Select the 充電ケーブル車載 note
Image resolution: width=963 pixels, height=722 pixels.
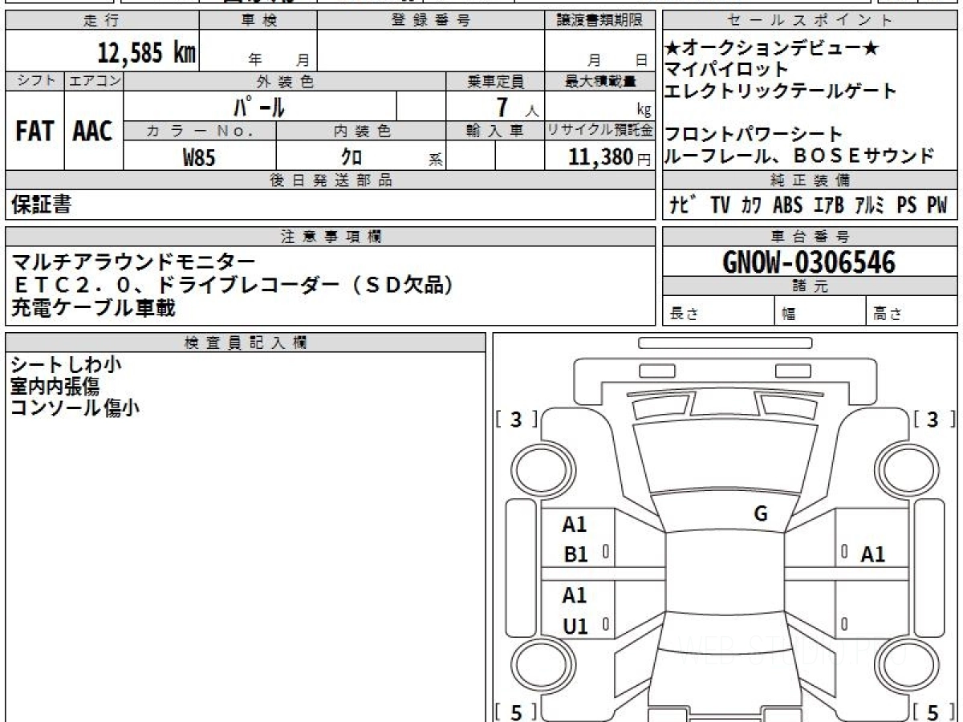[x=93, y=307]
